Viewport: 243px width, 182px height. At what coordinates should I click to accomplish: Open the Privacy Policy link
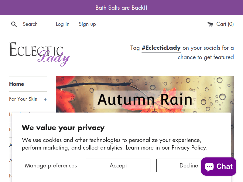(x=190, y=148)
